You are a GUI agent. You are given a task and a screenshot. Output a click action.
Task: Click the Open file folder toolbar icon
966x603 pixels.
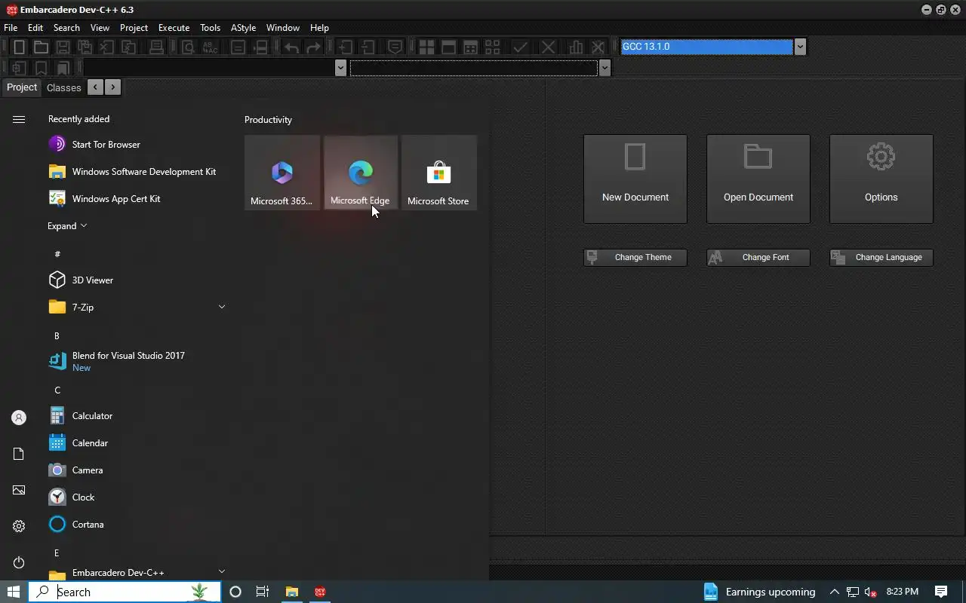(x=42, y=47)
